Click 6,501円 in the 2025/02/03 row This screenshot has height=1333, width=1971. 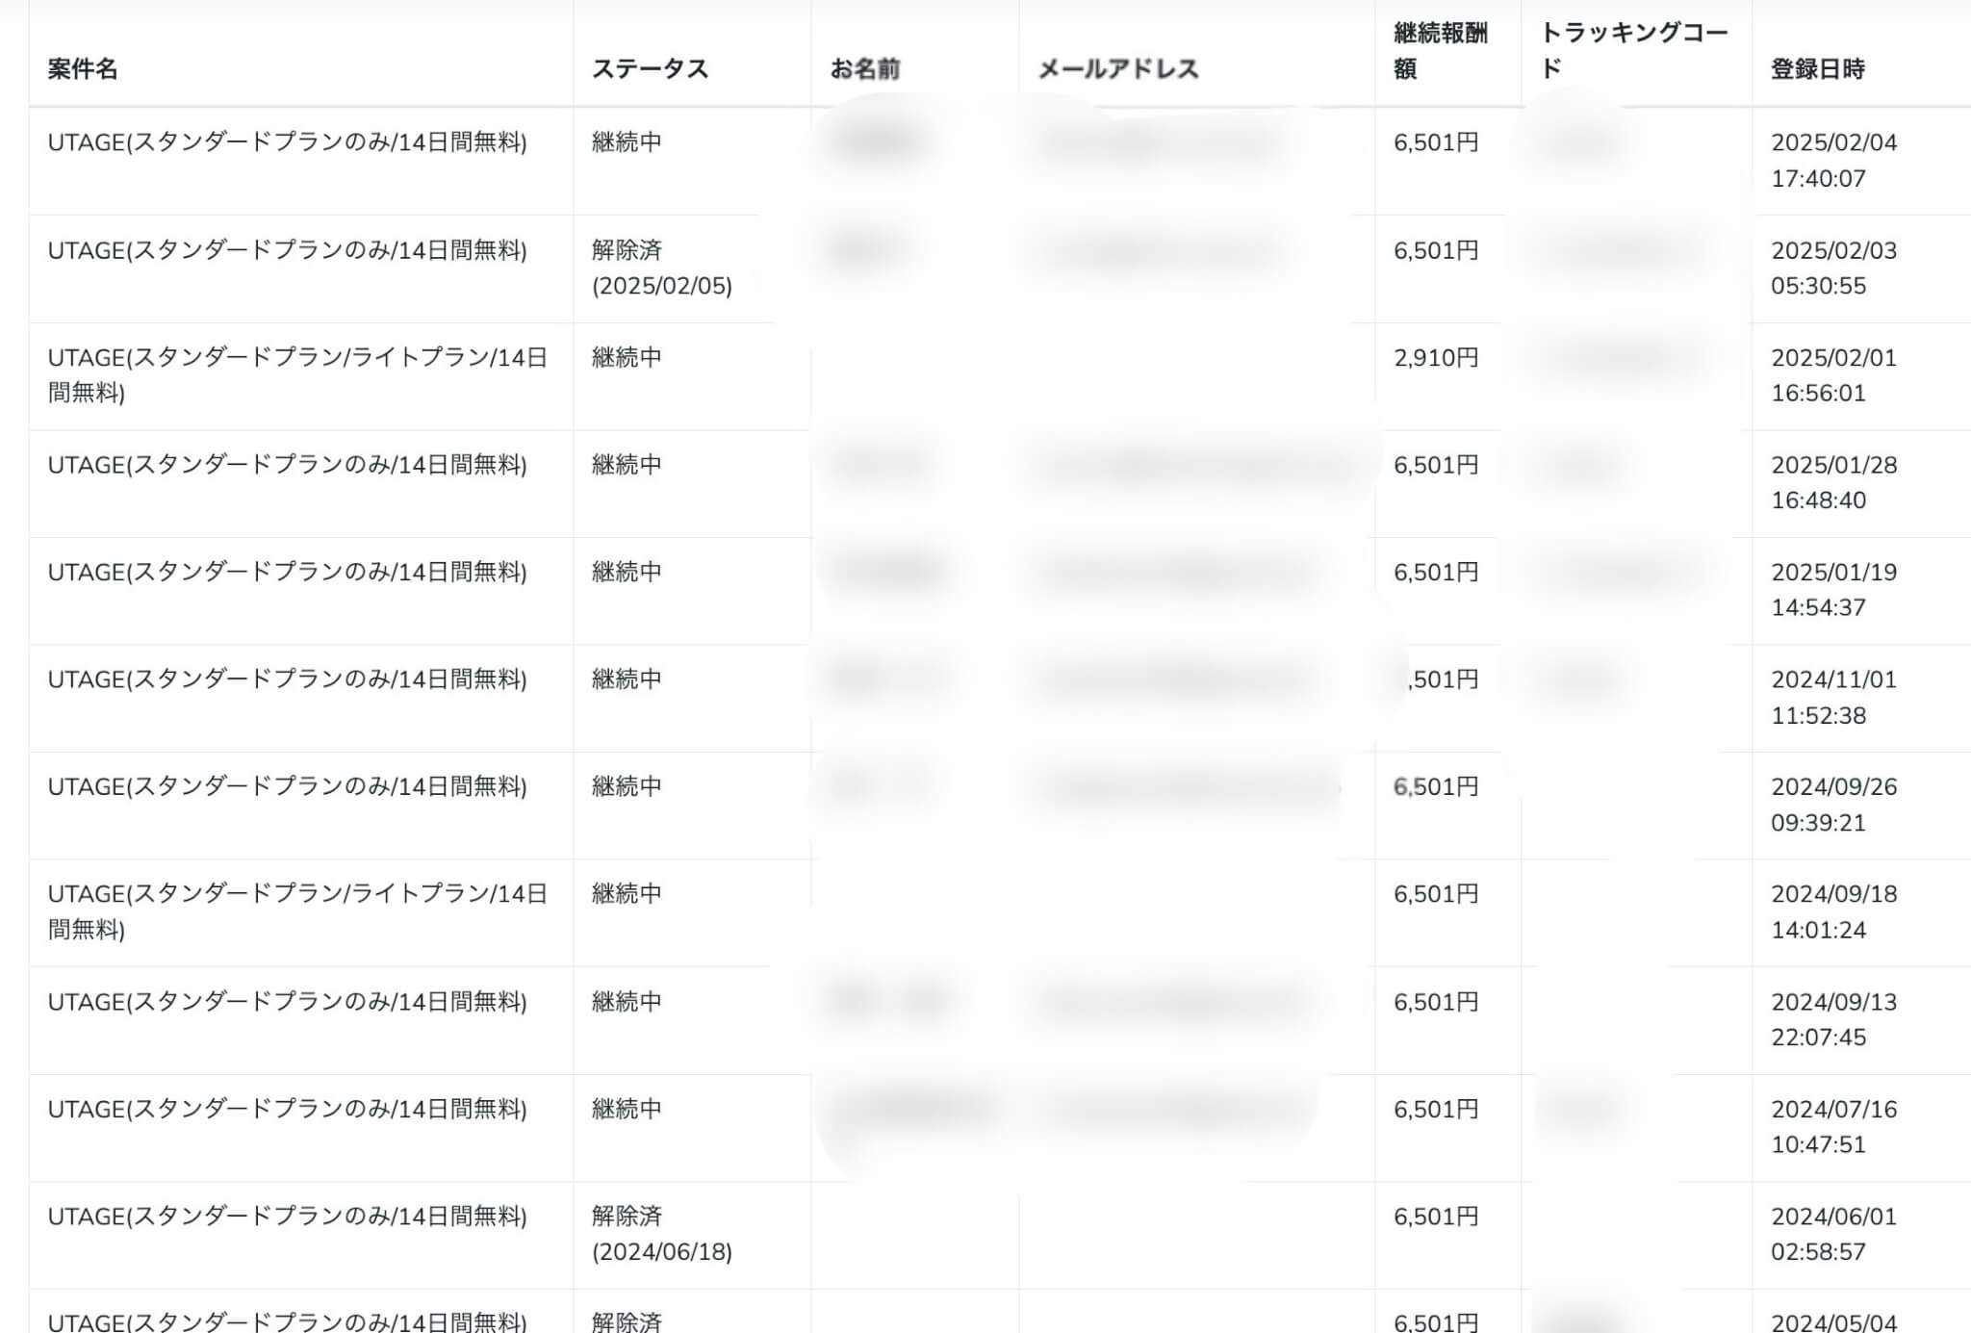[x=1436, y=250]
